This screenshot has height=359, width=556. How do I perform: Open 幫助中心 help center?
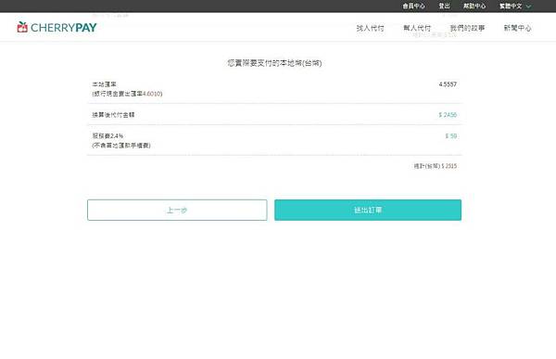[x=474, y=6]
